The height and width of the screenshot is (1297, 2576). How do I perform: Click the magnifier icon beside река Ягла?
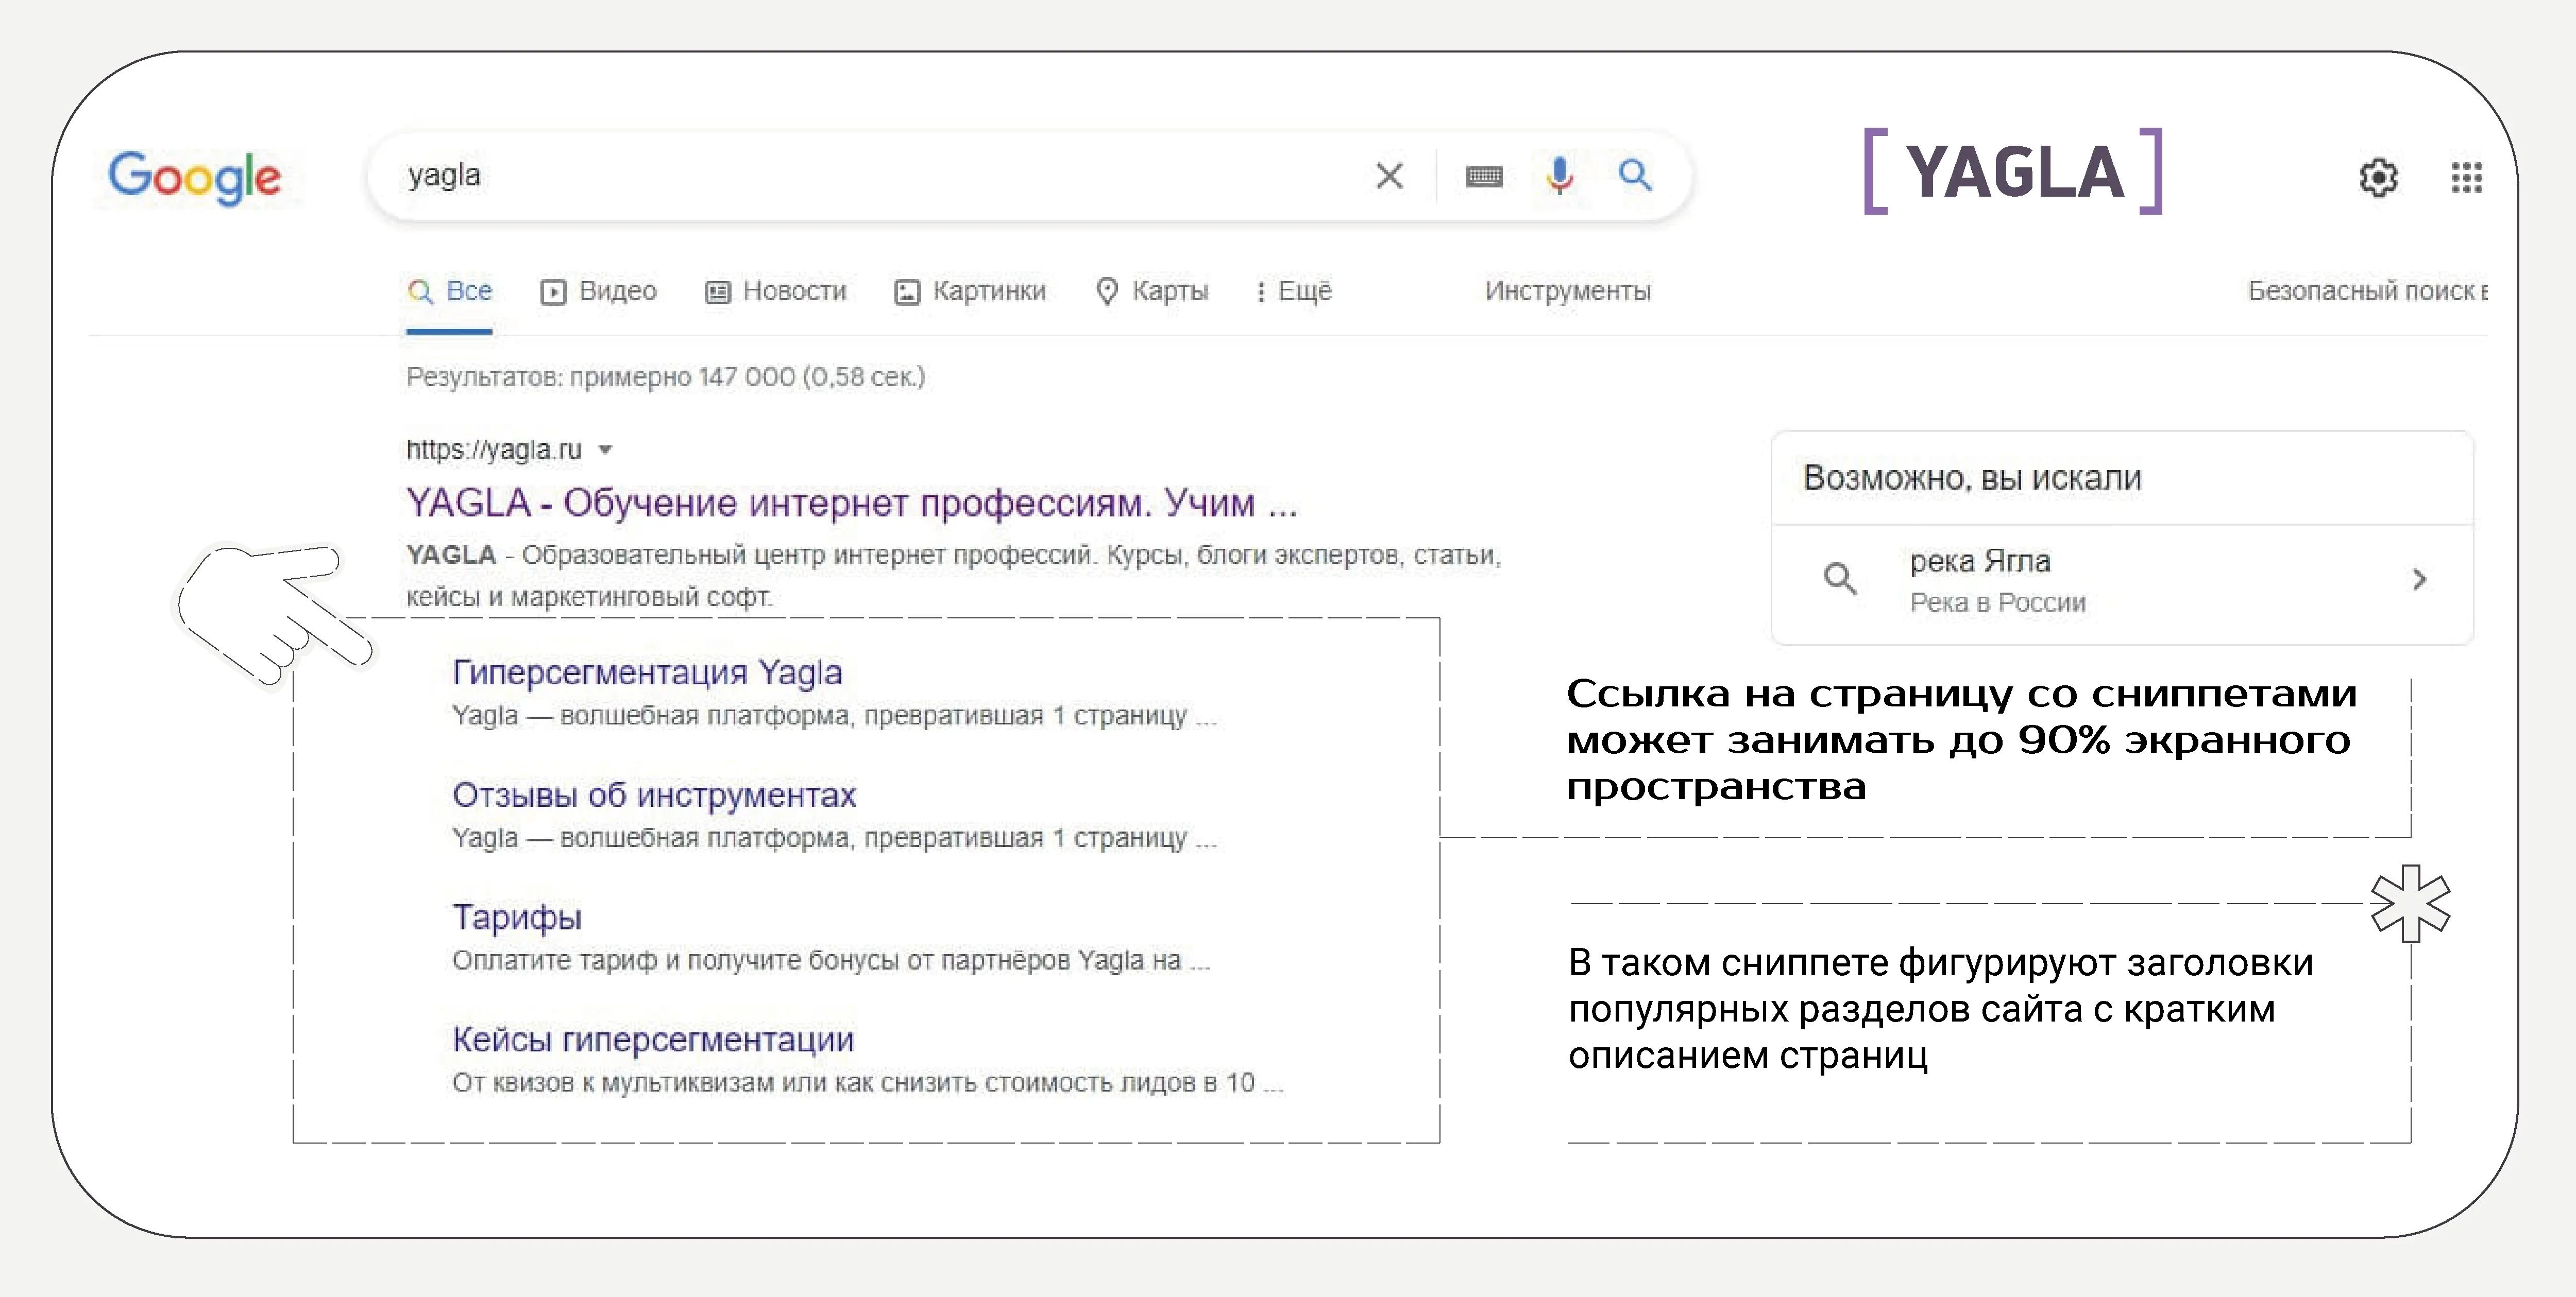tap(1839, 579)
